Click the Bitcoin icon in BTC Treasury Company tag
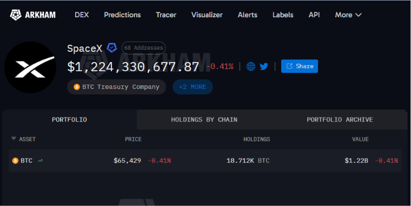This screenshot has width=411, height=206. (x=77, y=87)
